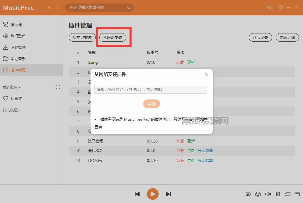Open 下载管理 in the sidebar

click(x=31, y=47)
